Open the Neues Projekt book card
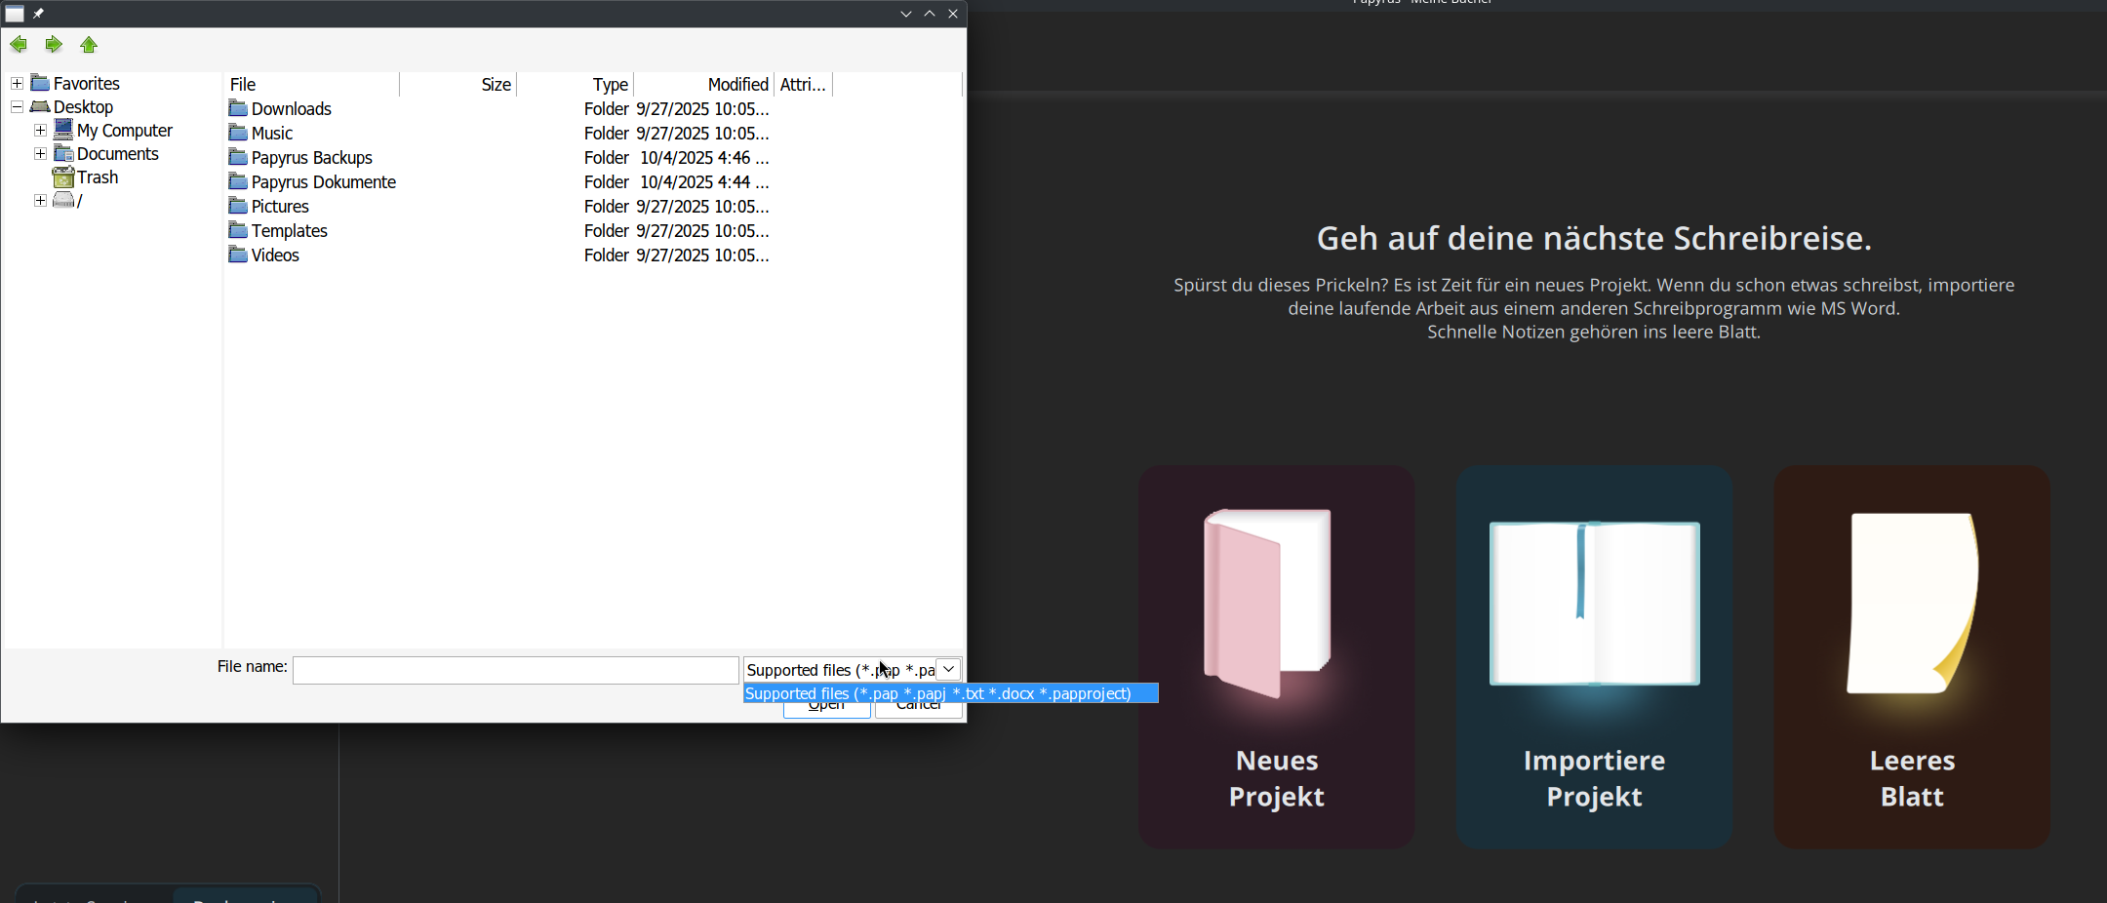Screen dimensions: 2107x903 1276,656
